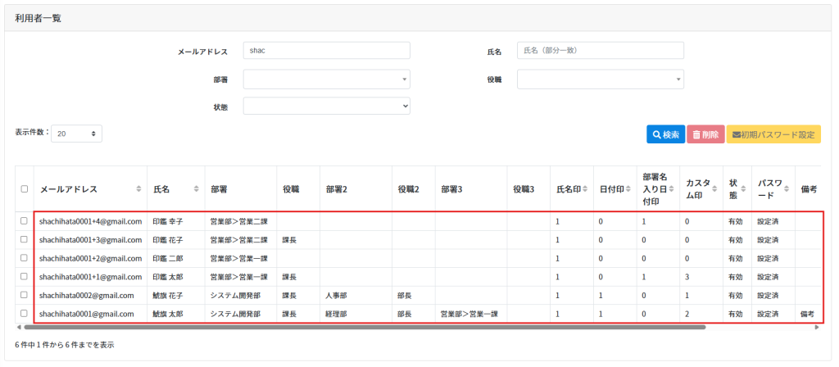Viewport: 839px width, 367px height.
Task: Click the 初期パスワード設定 button
Action: 773,135
